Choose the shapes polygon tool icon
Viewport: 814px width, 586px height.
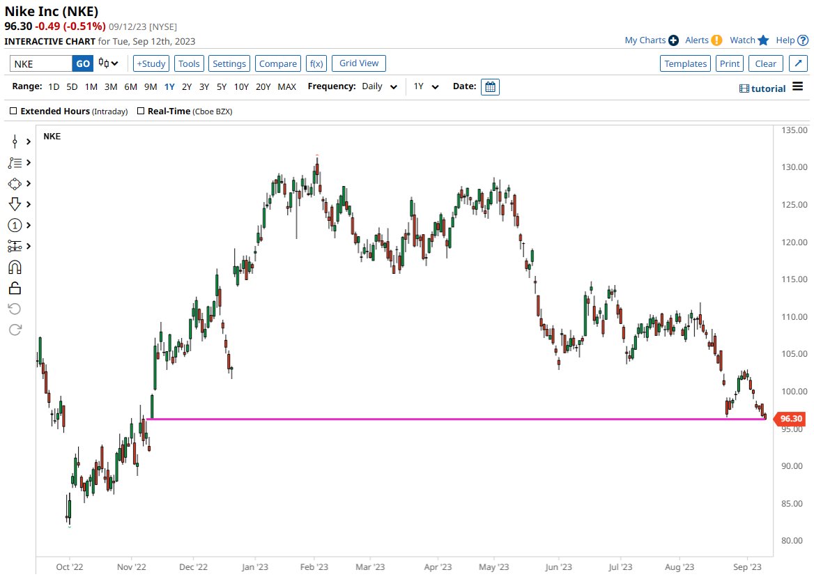[x=15, y=184]
